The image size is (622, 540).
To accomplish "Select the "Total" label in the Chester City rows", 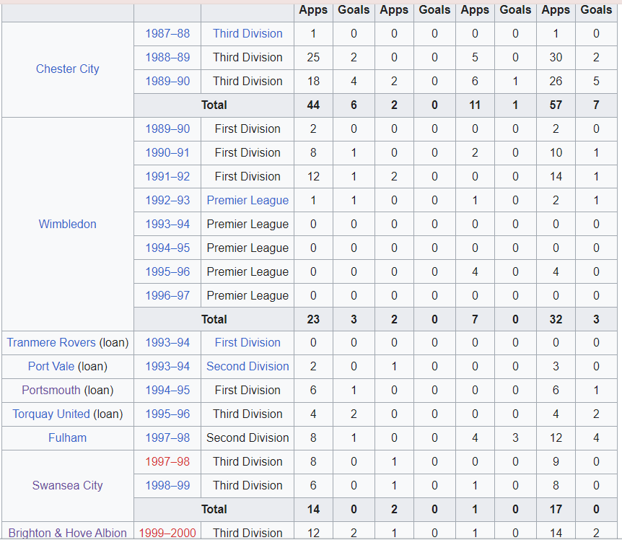I will click(x=214, y=105).
